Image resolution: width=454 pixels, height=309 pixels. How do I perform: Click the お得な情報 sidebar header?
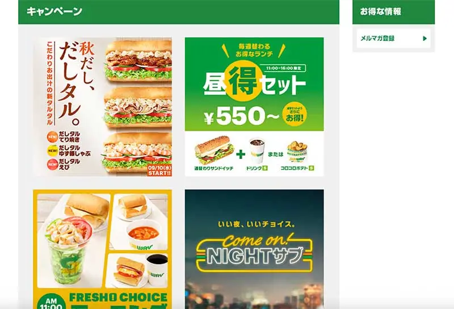pos(393,12)
